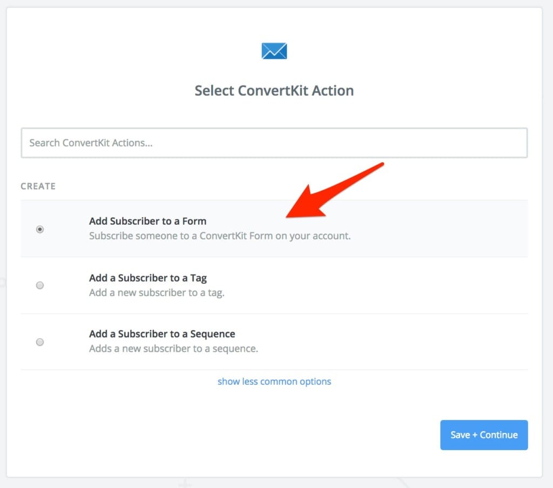This screenshot has width=553, height=488.
Task: Click the 'Add Subscriber to a Form' title
Action: pyautogui.click(x=148, y=221)
